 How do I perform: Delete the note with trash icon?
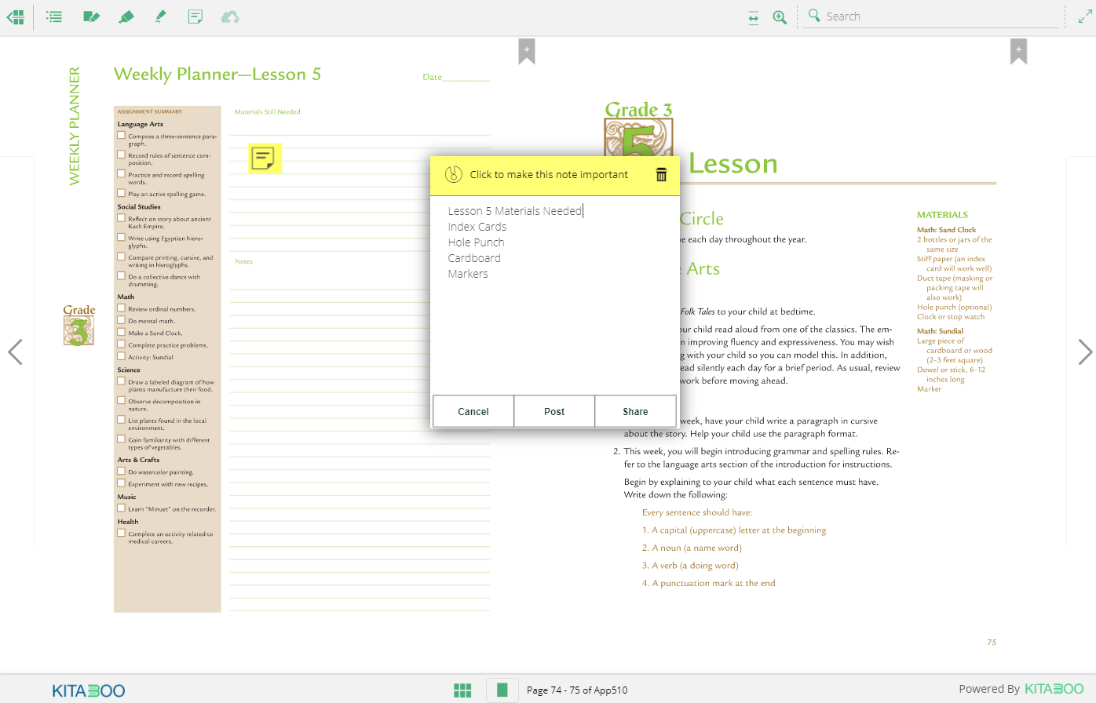point(661,175)
